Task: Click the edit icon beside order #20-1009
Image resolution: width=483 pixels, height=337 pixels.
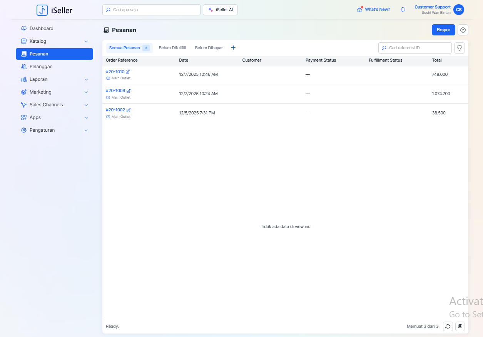Action: (129, 91)
